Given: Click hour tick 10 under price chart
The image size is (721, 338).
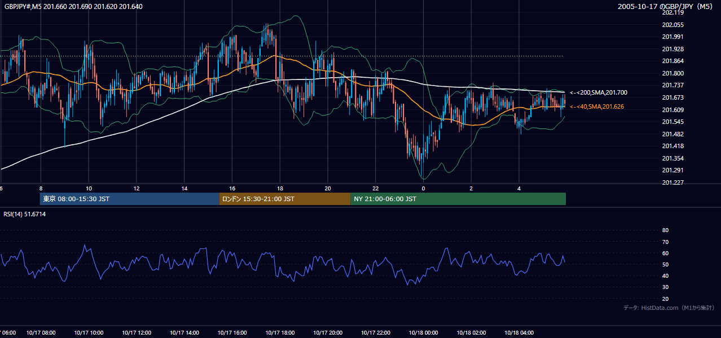Looking at the screenshot, I should (x=89, y=188).
